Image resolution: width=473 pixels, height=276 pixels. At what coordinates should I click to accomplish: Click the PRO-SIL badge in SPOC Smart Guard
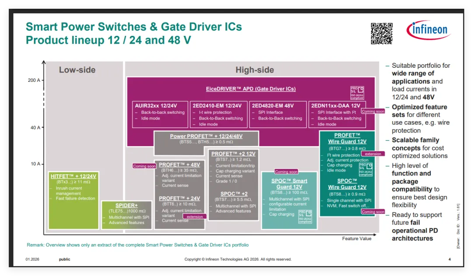[305, 217]
